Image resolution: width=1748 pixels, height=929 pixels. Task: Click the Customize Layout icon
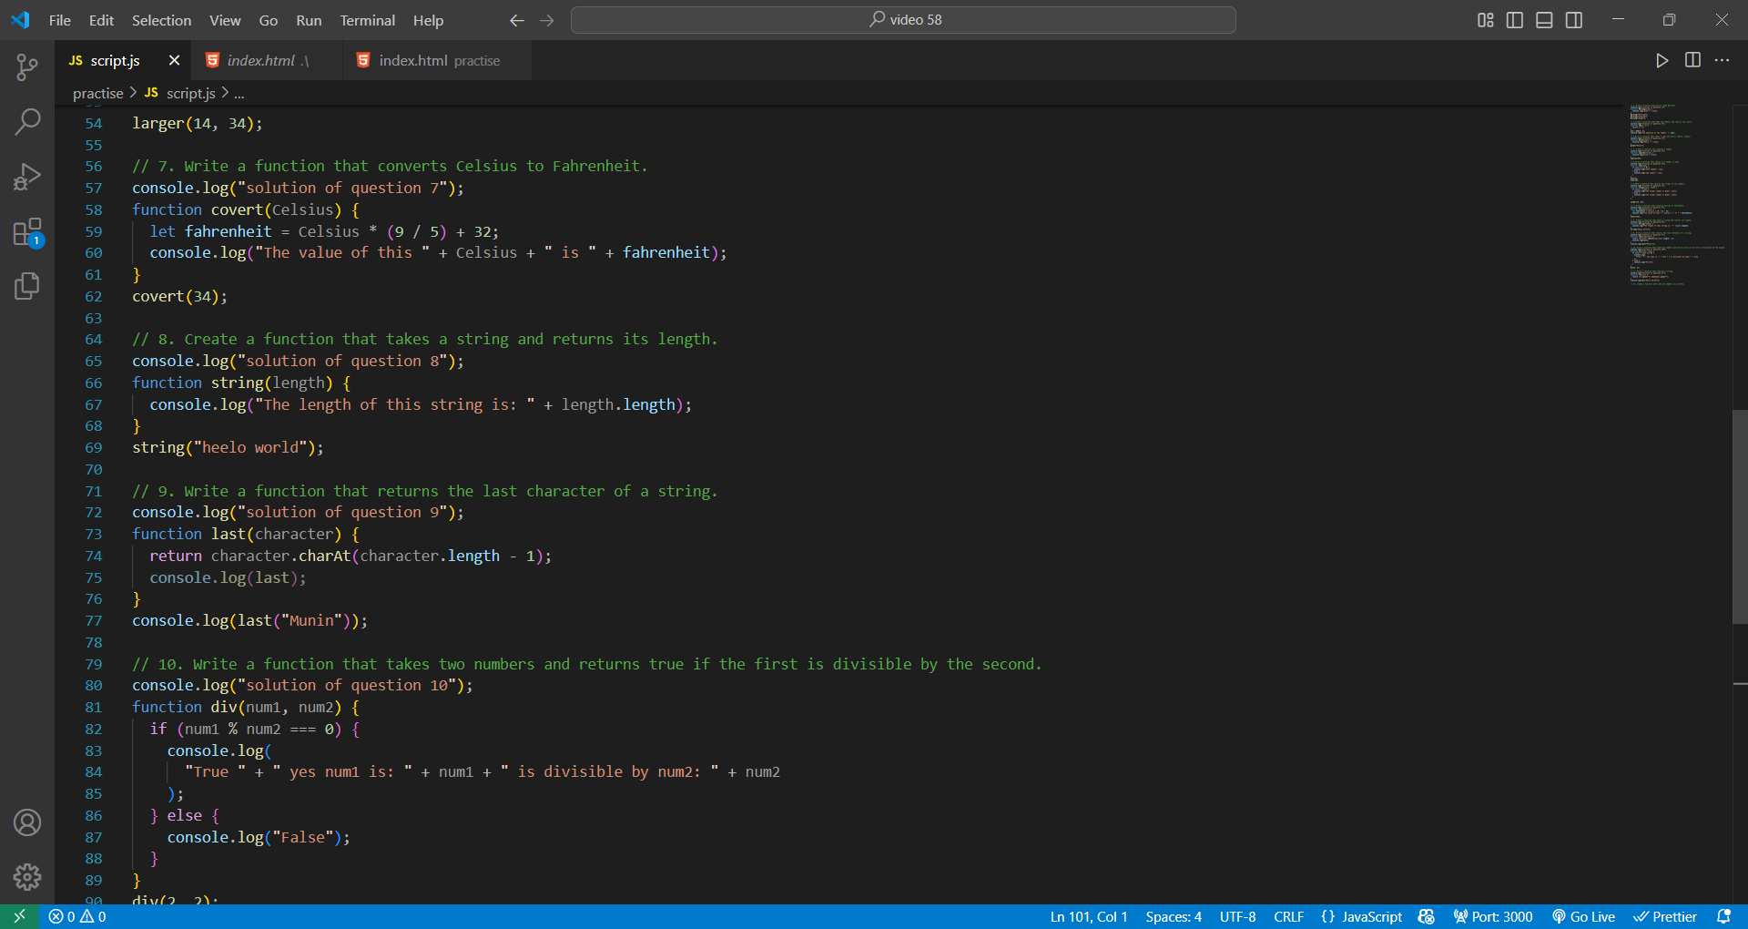click(x=1486, y=20)
